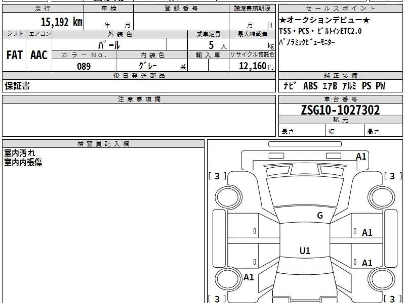Image resolution: width=405 pixels, height=303 pixels.
Task: Select the アルミ equipment item
Action: click(x=349, y=86)
